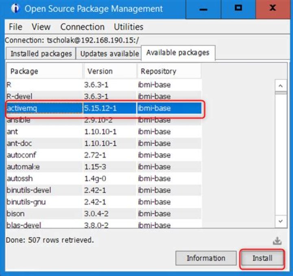
Task: Sort by the Version column header
Action: click(x=110, y=71)
